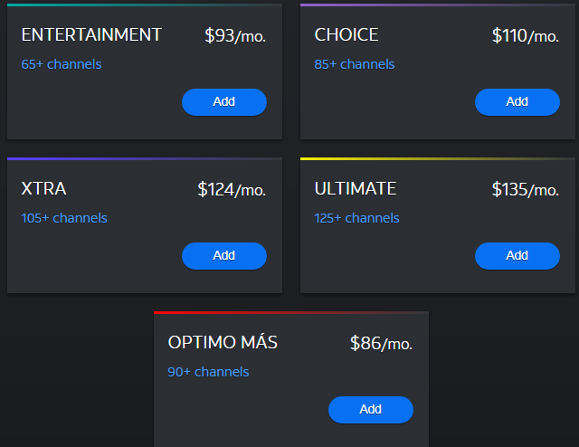
Task: Click the $86/mo. price
Action: click(381, 344)
